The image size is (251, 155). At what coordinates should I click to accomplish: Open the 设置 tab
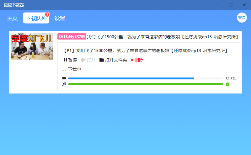(x=60, y=18)
